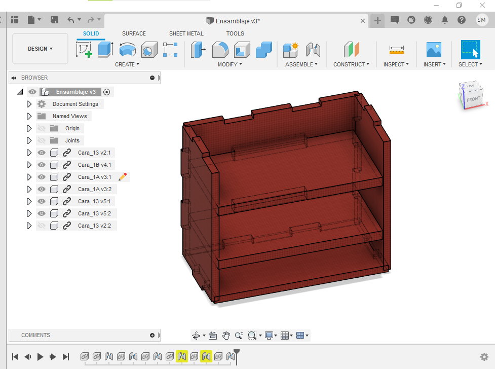The height and width of the screenshot is (369, 495).
Task: Expand Named Views node
Action: pos(29,116)
